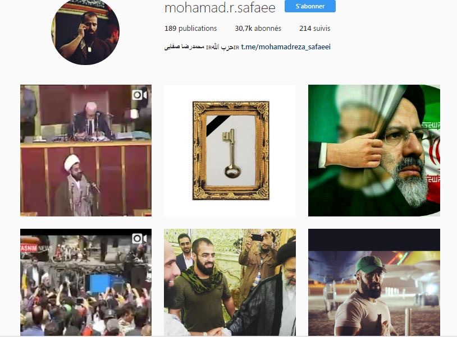Open the t.me/mohamadreza_safaeei Telegram link

point(286,47)
